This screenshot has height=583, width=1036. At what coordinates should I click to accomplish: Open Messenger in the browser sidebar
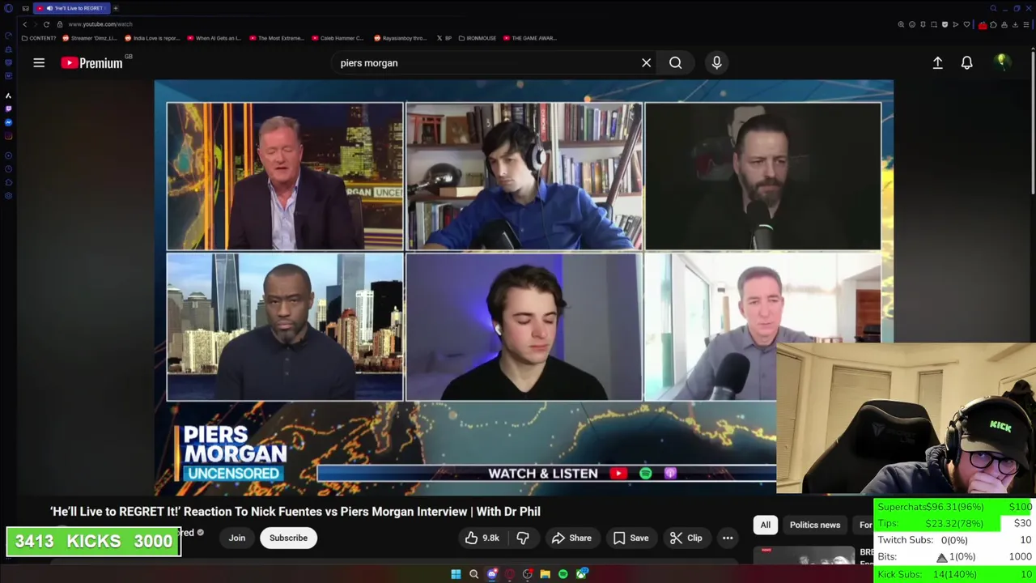coord(8,122)
